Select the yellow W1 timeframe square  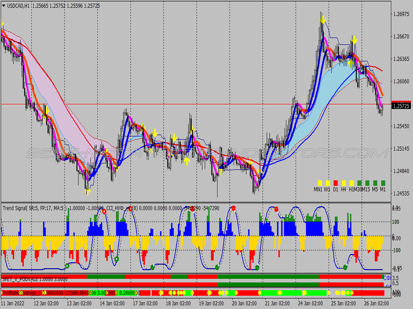tap(328, 183)
